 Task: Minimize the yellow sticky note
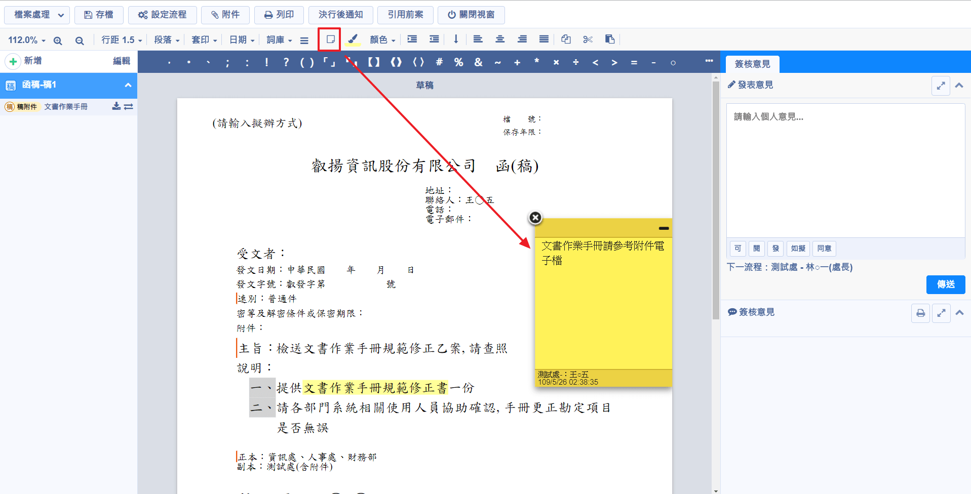[664, 228]
